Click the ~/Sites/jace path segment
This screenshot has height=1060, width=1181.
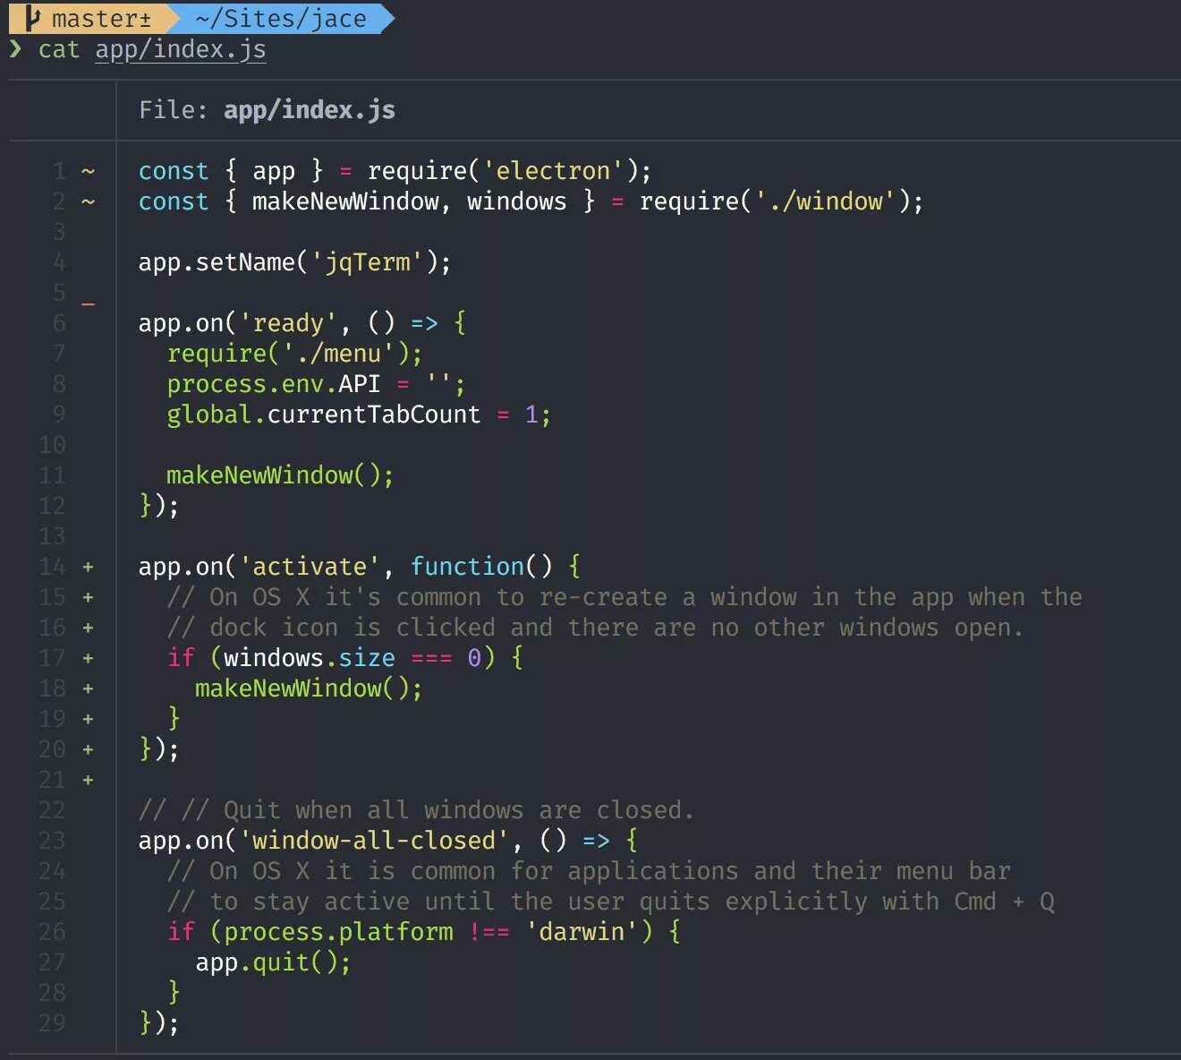tap(281, 18)
